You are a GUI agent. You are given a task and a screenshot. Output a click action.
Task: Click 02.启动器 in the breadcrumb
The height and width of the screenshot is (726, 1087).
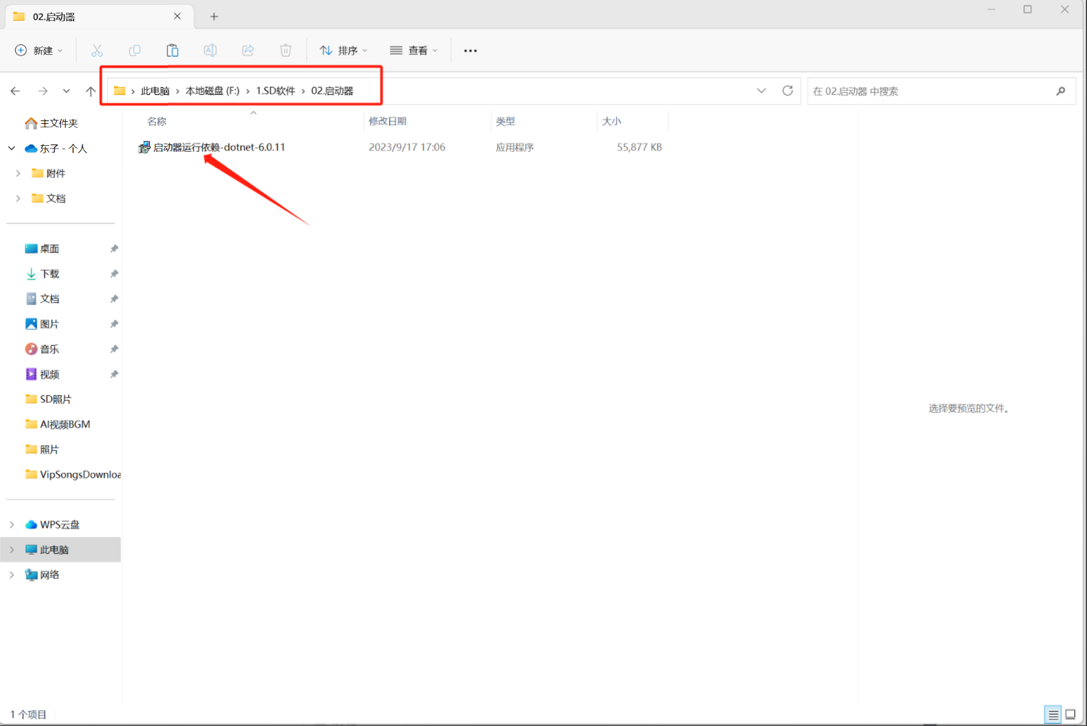point(332,91)
